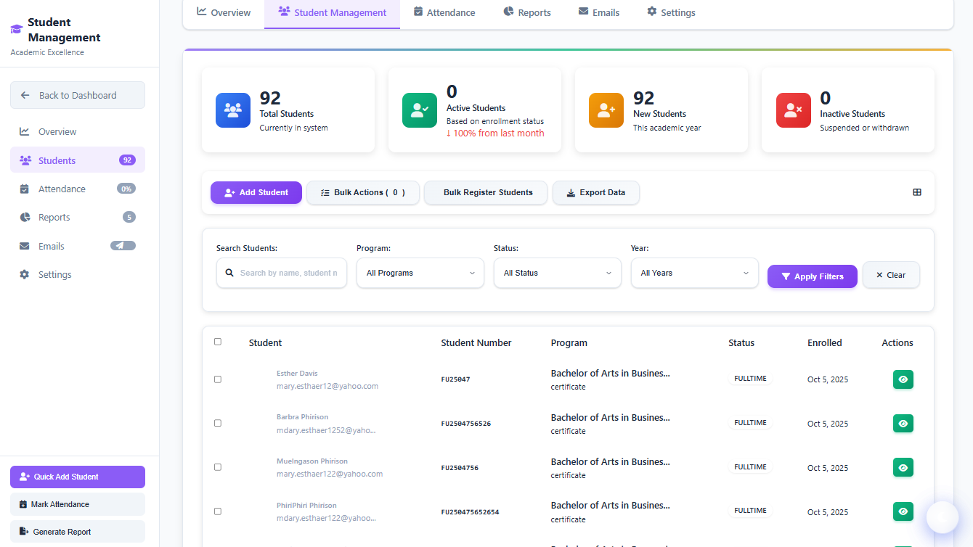Select the checkbox for Esther Davis
Screen dimensions: 973x547
tap(218, 379)
